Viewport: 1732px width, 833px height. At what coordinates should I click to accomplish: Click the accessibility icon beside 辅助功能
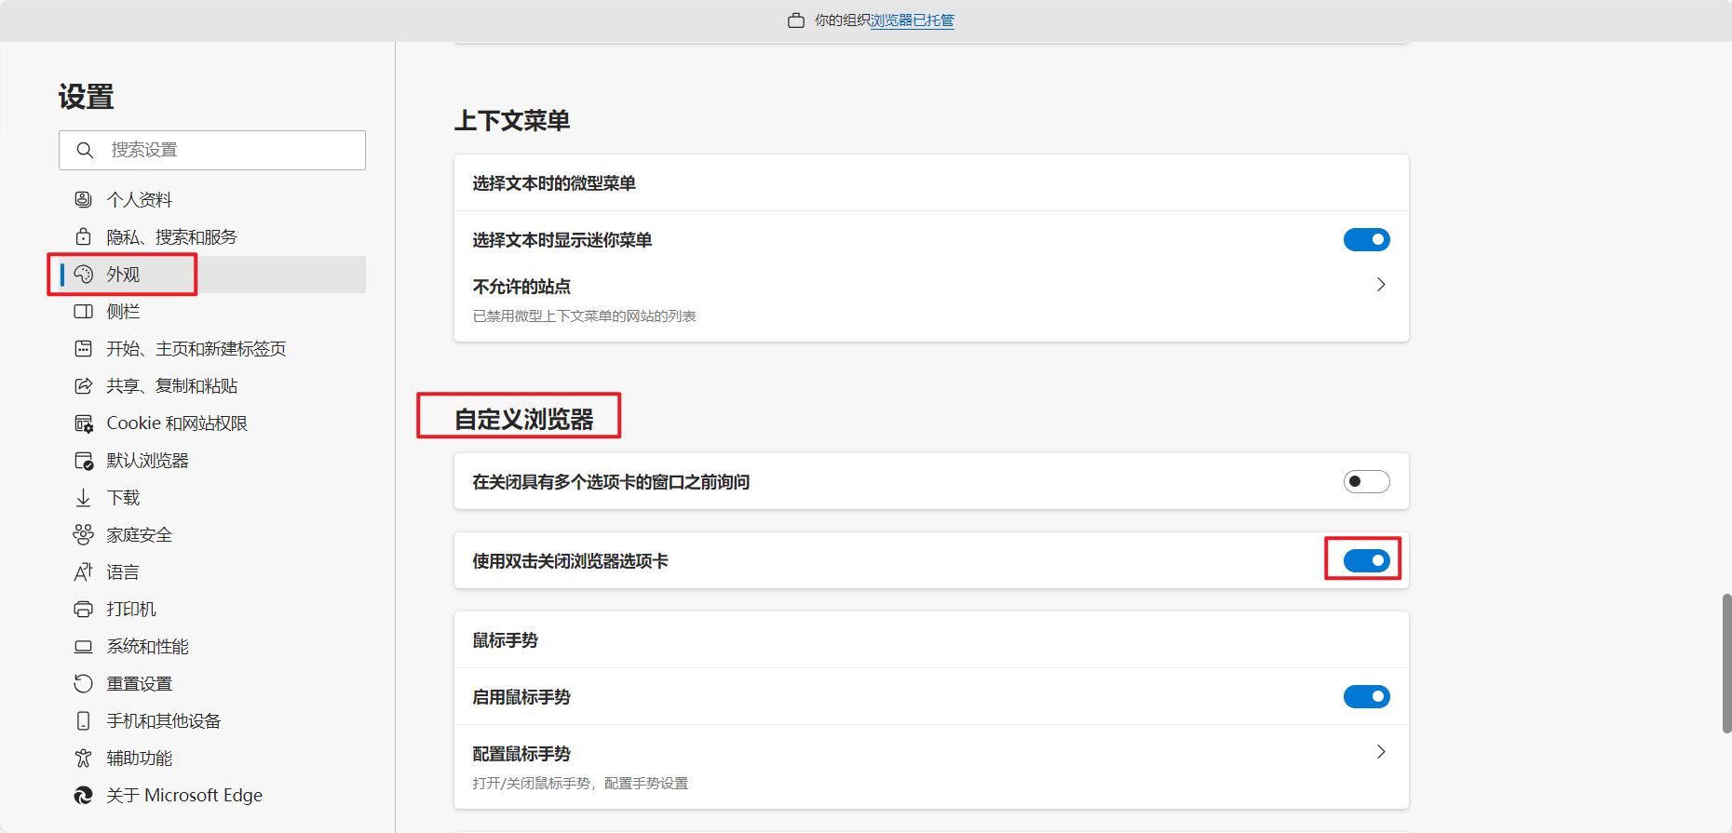[x=83, y=758]
